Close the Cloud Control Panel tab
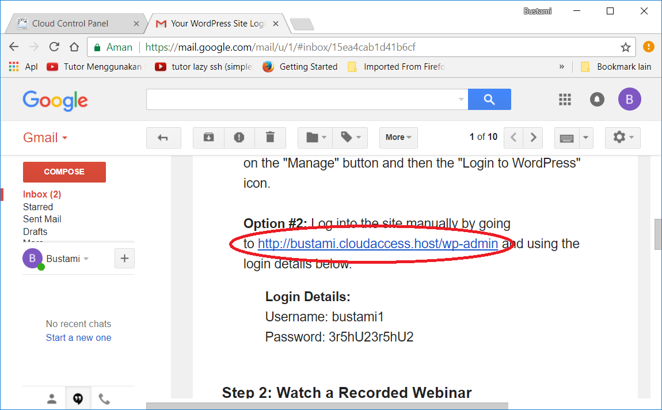Viewport: 662px width, 410px height. pyautogui.click(x=136, y=24)
